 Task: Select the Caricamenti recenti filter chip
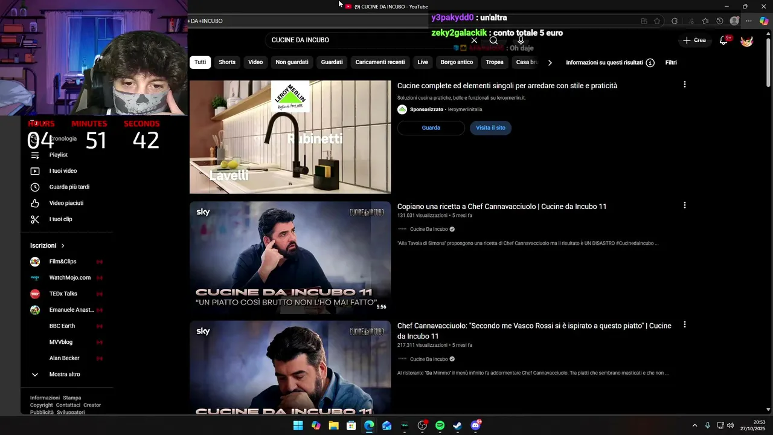click(x=380, y=62)
